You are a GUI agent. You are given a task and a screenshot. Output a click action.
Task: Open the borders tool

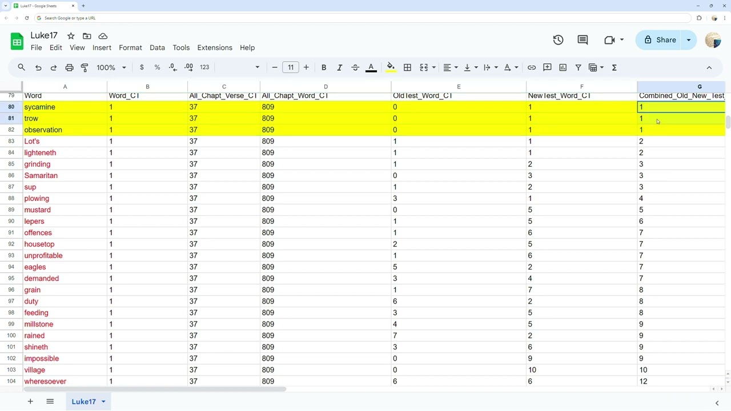tap(407, 67)
